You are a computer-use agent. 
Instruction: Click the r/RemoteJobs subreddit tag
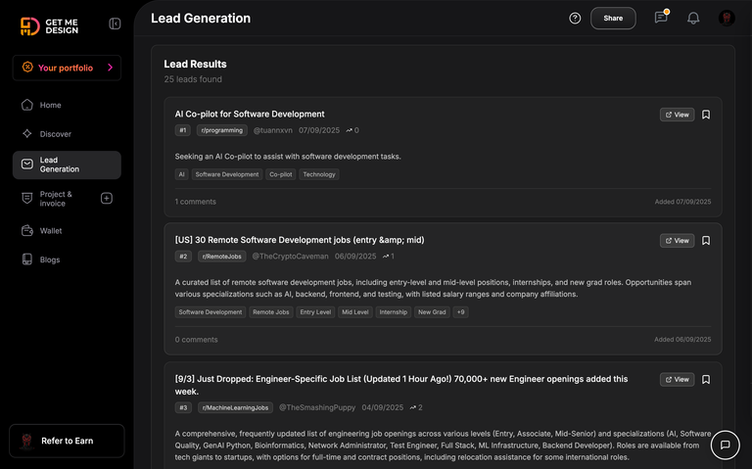[x=222, y=257]
